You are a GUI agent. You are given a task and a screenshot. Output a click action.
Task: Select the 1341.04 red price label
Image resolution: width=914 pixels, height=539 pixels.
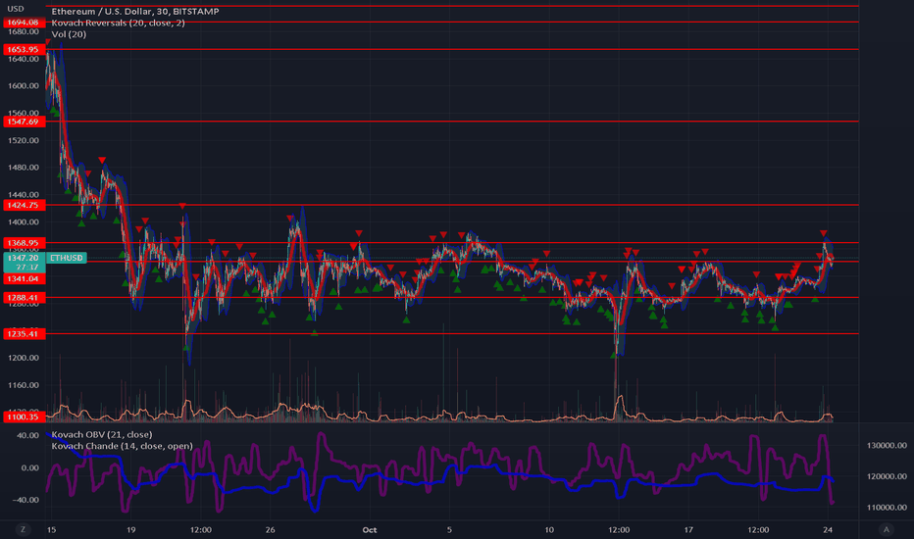pyautogui.click(x=24, y=278)
